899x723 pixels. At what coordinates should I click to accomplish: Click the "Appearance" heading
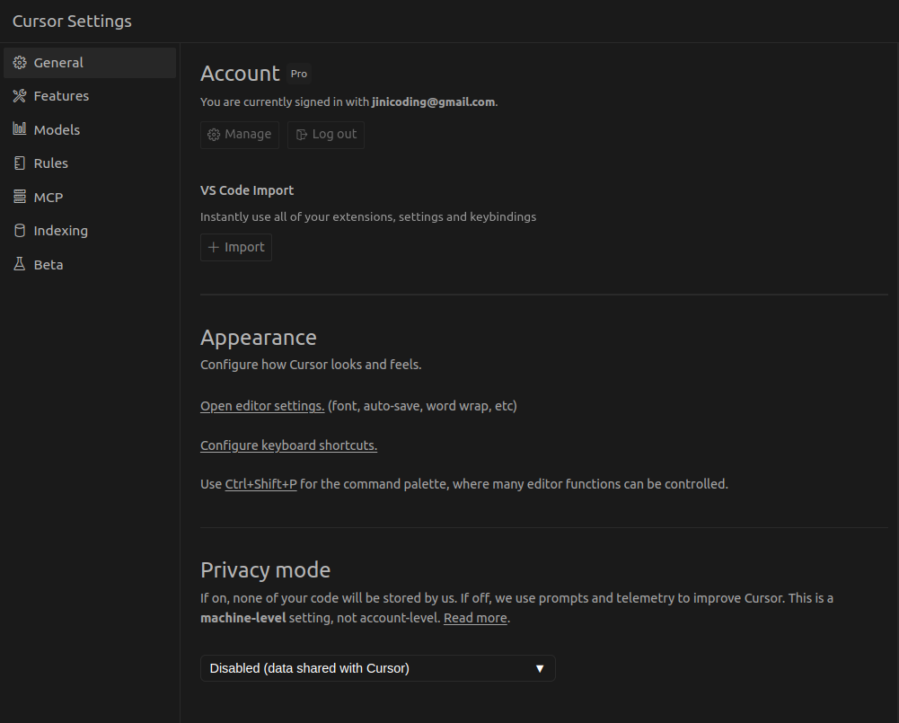[x=259, y=338]
